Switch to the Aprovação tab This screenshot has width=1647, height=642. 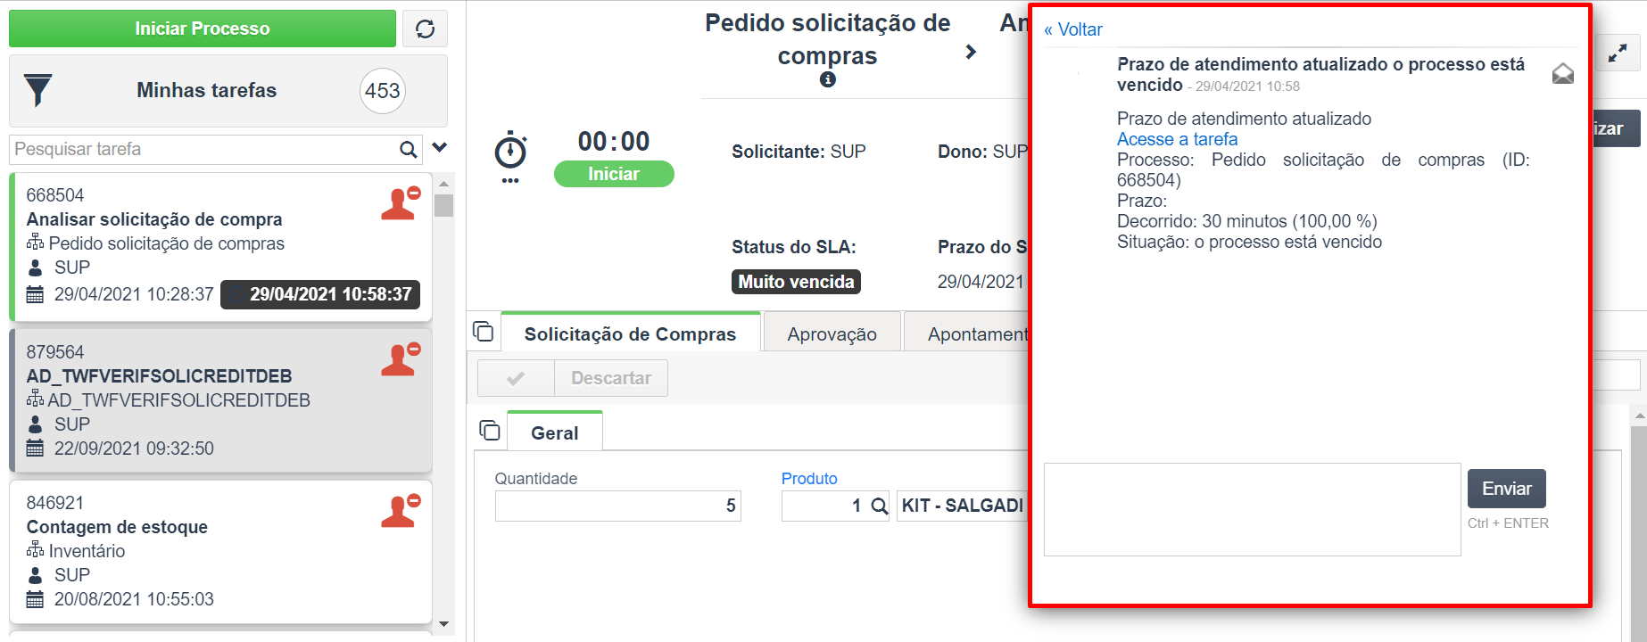pyautogui.click(x=832, y=333)
